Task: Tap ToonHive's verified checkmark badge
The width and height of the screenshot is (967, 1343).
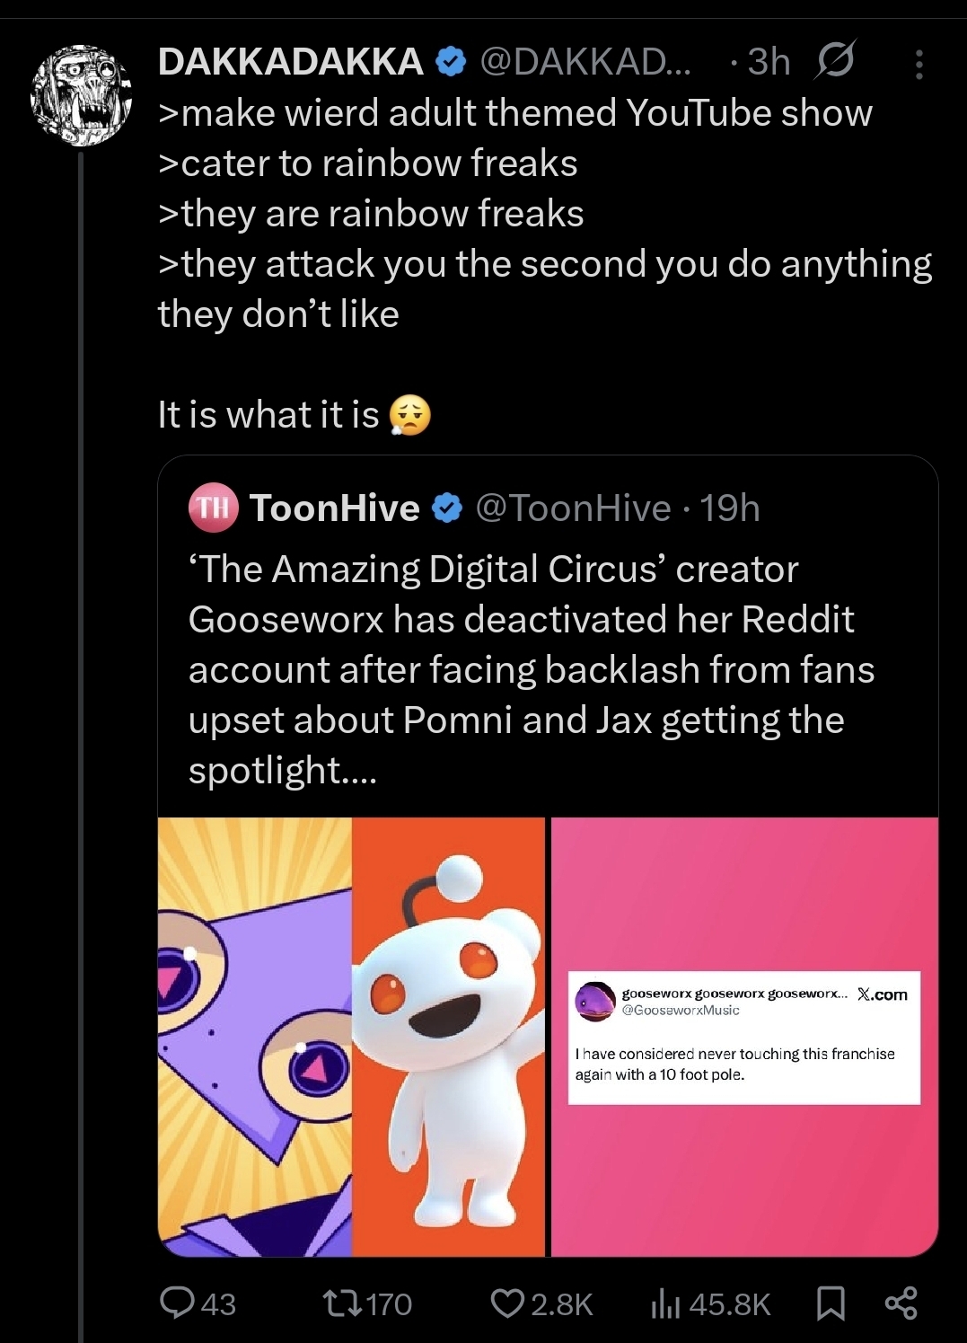Action: pos(447,508)
